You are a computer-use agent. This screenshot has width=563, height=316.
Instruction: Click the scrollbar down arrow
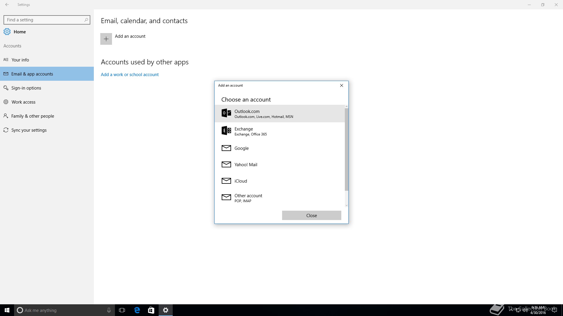[346, 205]
